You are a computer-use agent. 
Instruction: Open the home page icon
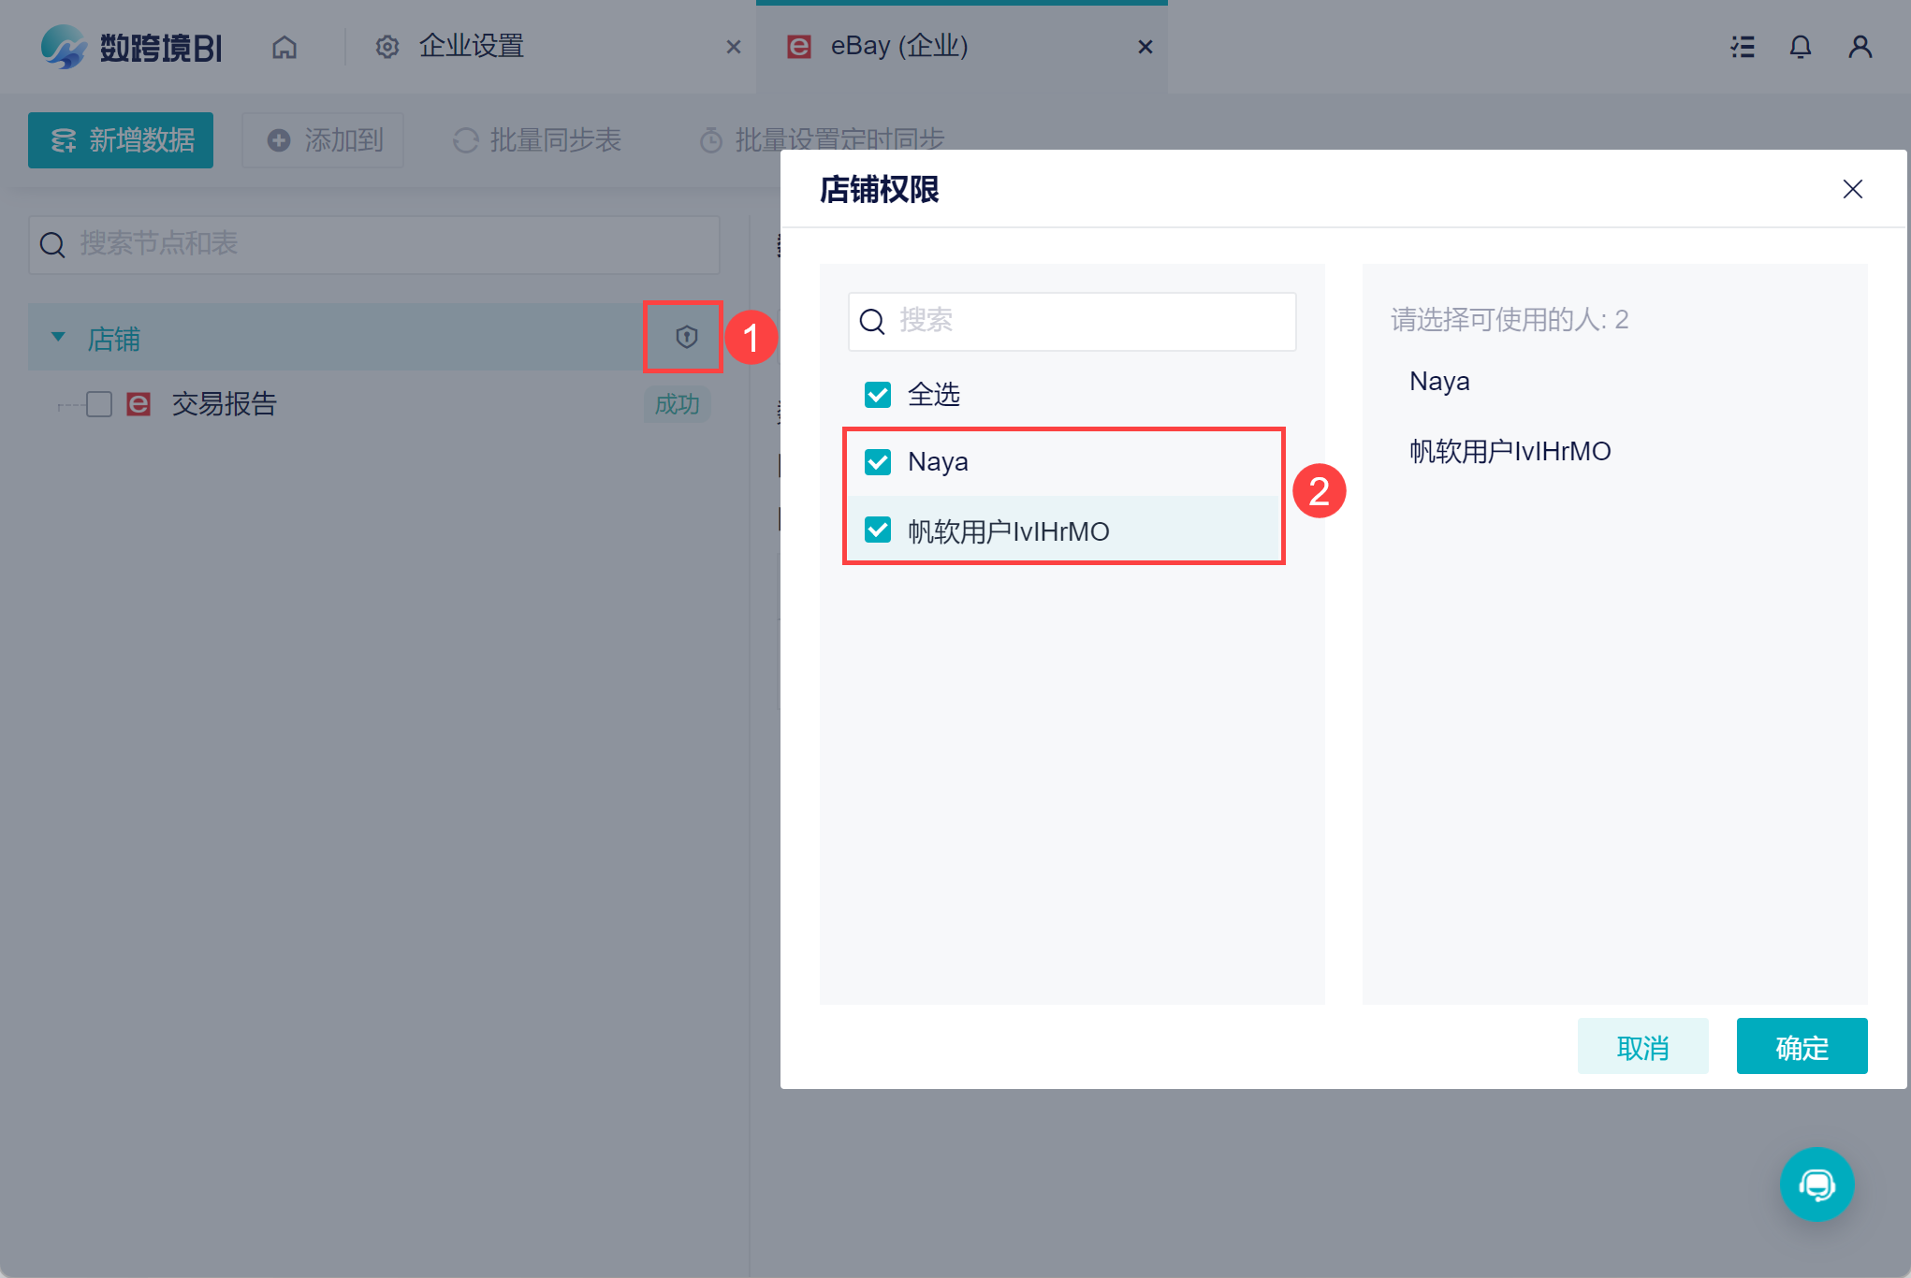(x=284, y=47)
